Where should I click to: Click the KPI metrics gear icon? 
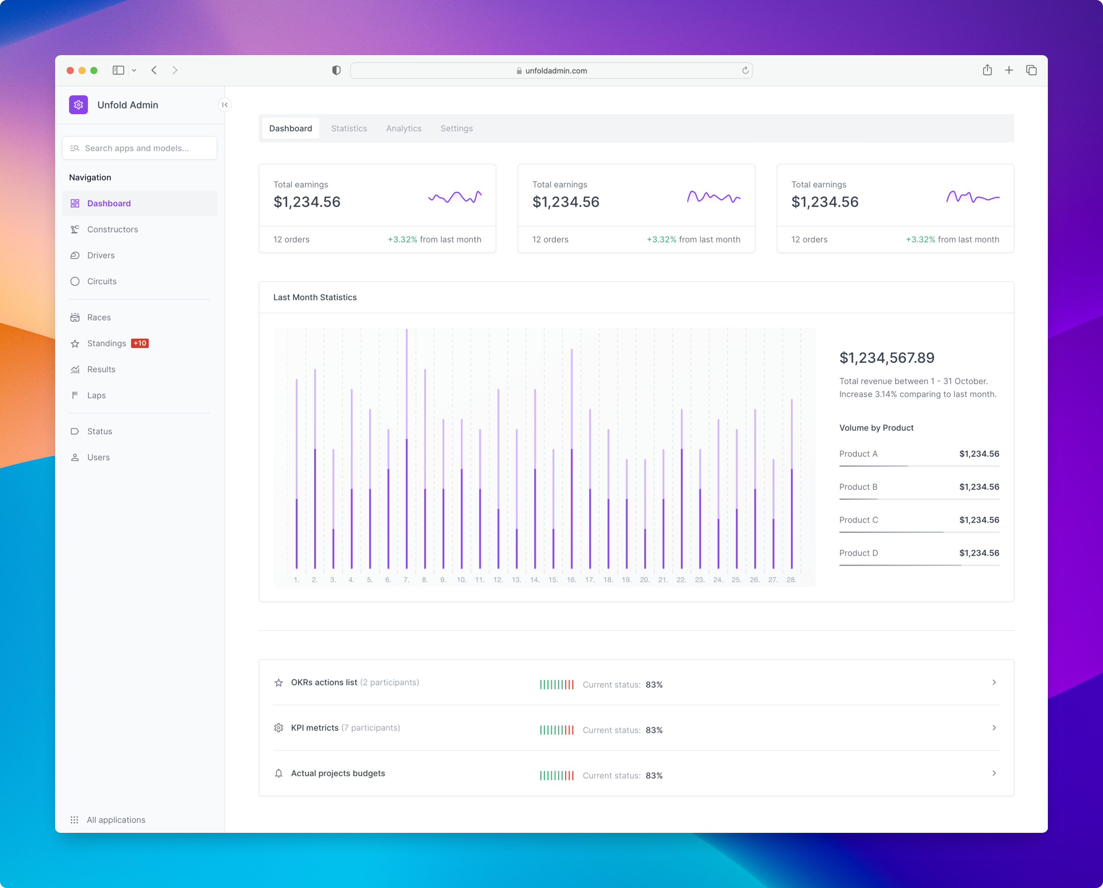pyautogui.click(x=279, y=727)
